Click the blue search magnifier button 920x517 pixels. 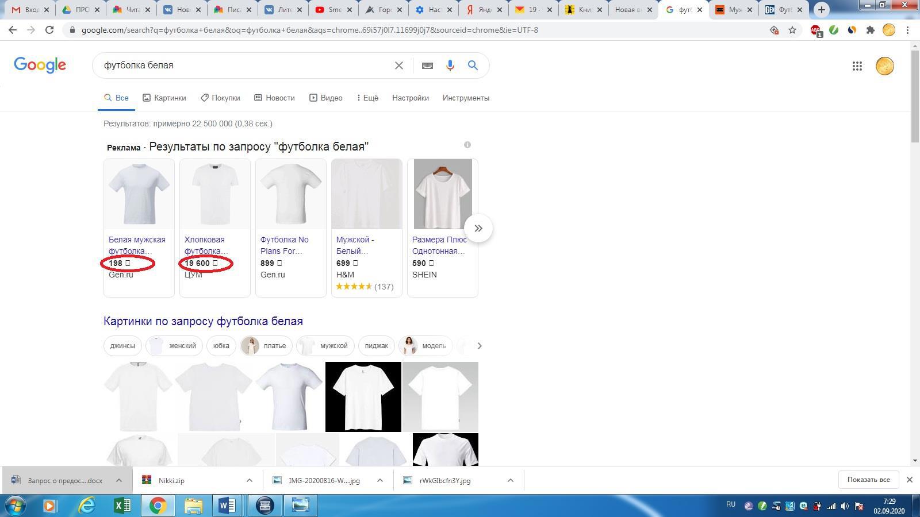click(473, 65)
